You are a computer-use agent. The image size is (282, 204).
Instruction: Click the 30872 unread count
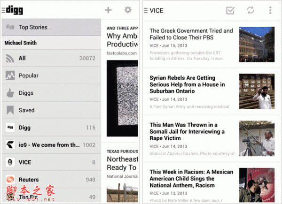pyautogui.click(x=87, y=58)
